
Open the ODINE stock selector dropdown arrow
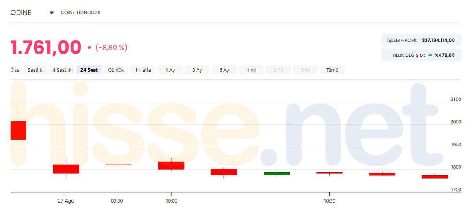point(52,13)
